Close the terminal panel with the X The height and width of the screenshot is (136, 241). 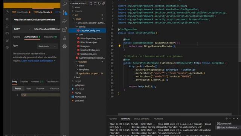click(x=238, y=119)
